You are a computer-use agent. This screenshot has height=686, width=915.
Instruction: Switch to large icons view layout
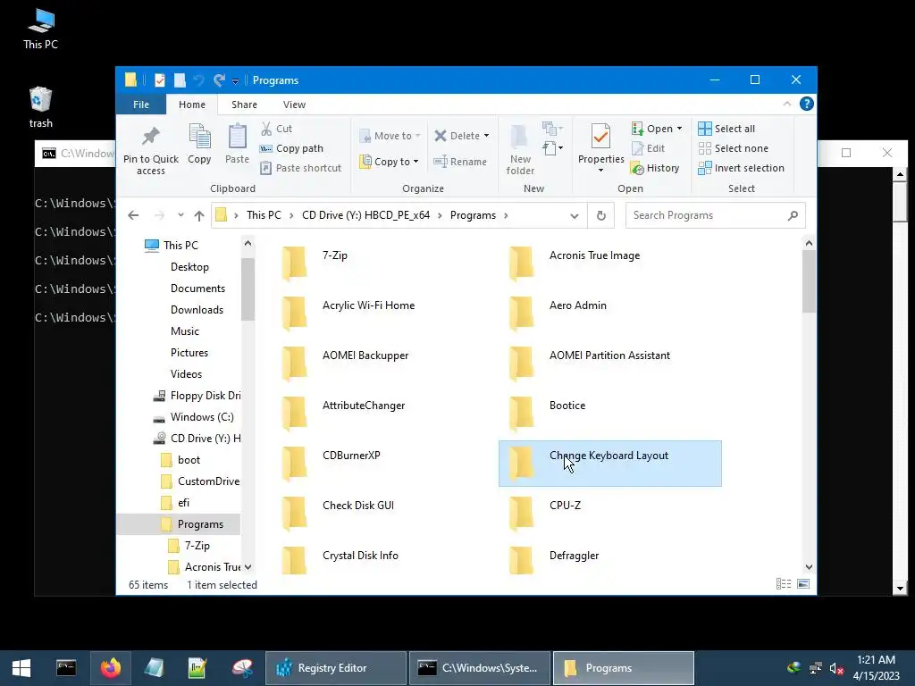pos(803,584)
